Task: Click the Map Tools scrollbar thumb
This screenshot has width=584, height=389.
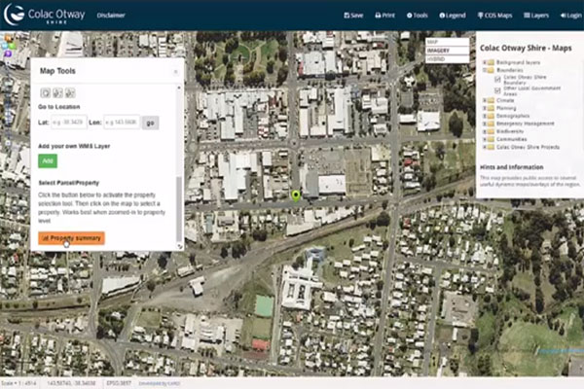Action: [179, 208]
